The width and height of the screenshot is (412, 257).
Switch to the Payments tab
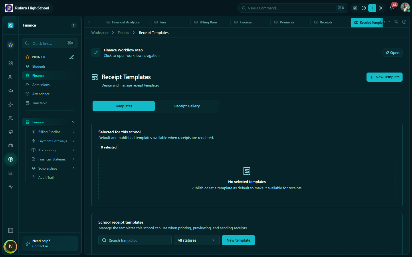coord(284,22)
